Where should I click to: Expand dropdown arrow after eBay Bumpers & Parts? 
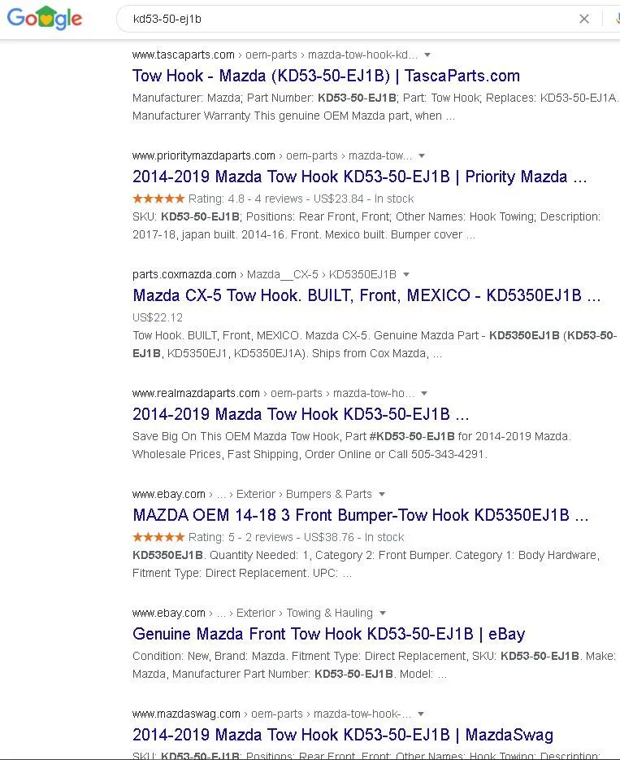382,495
